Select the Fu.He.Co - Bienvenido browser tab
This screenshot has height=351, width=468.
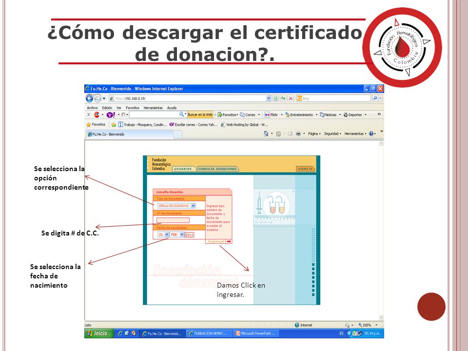tap(130, 135)
